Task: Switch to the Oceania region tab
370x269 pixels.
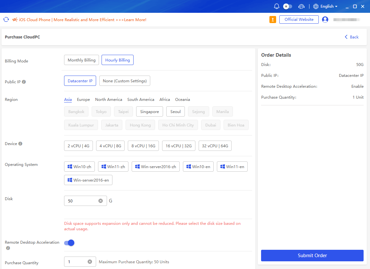Action: tap(182, 100)
